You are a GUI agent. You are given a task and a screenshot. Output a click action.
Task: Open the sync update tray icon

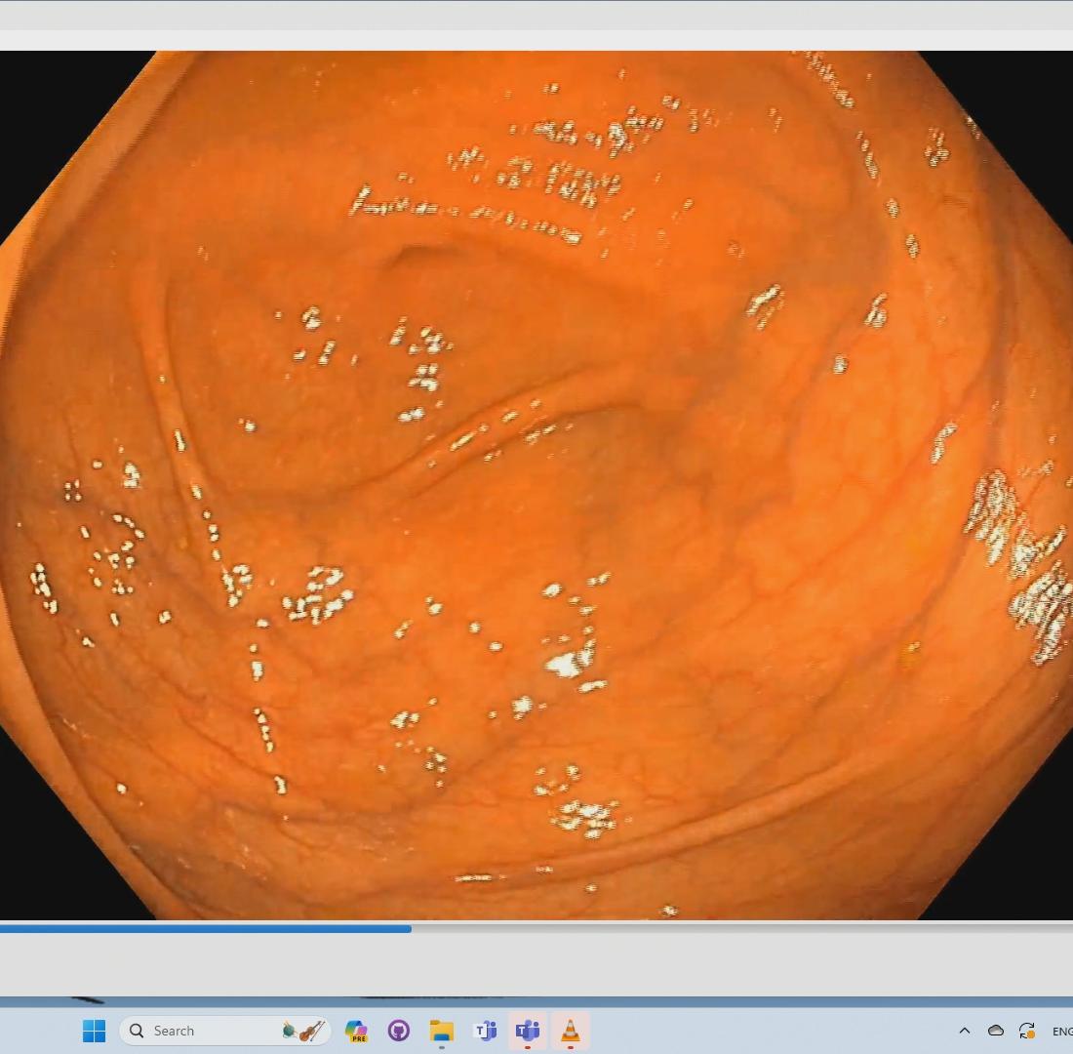(x=1026, y=1031)
